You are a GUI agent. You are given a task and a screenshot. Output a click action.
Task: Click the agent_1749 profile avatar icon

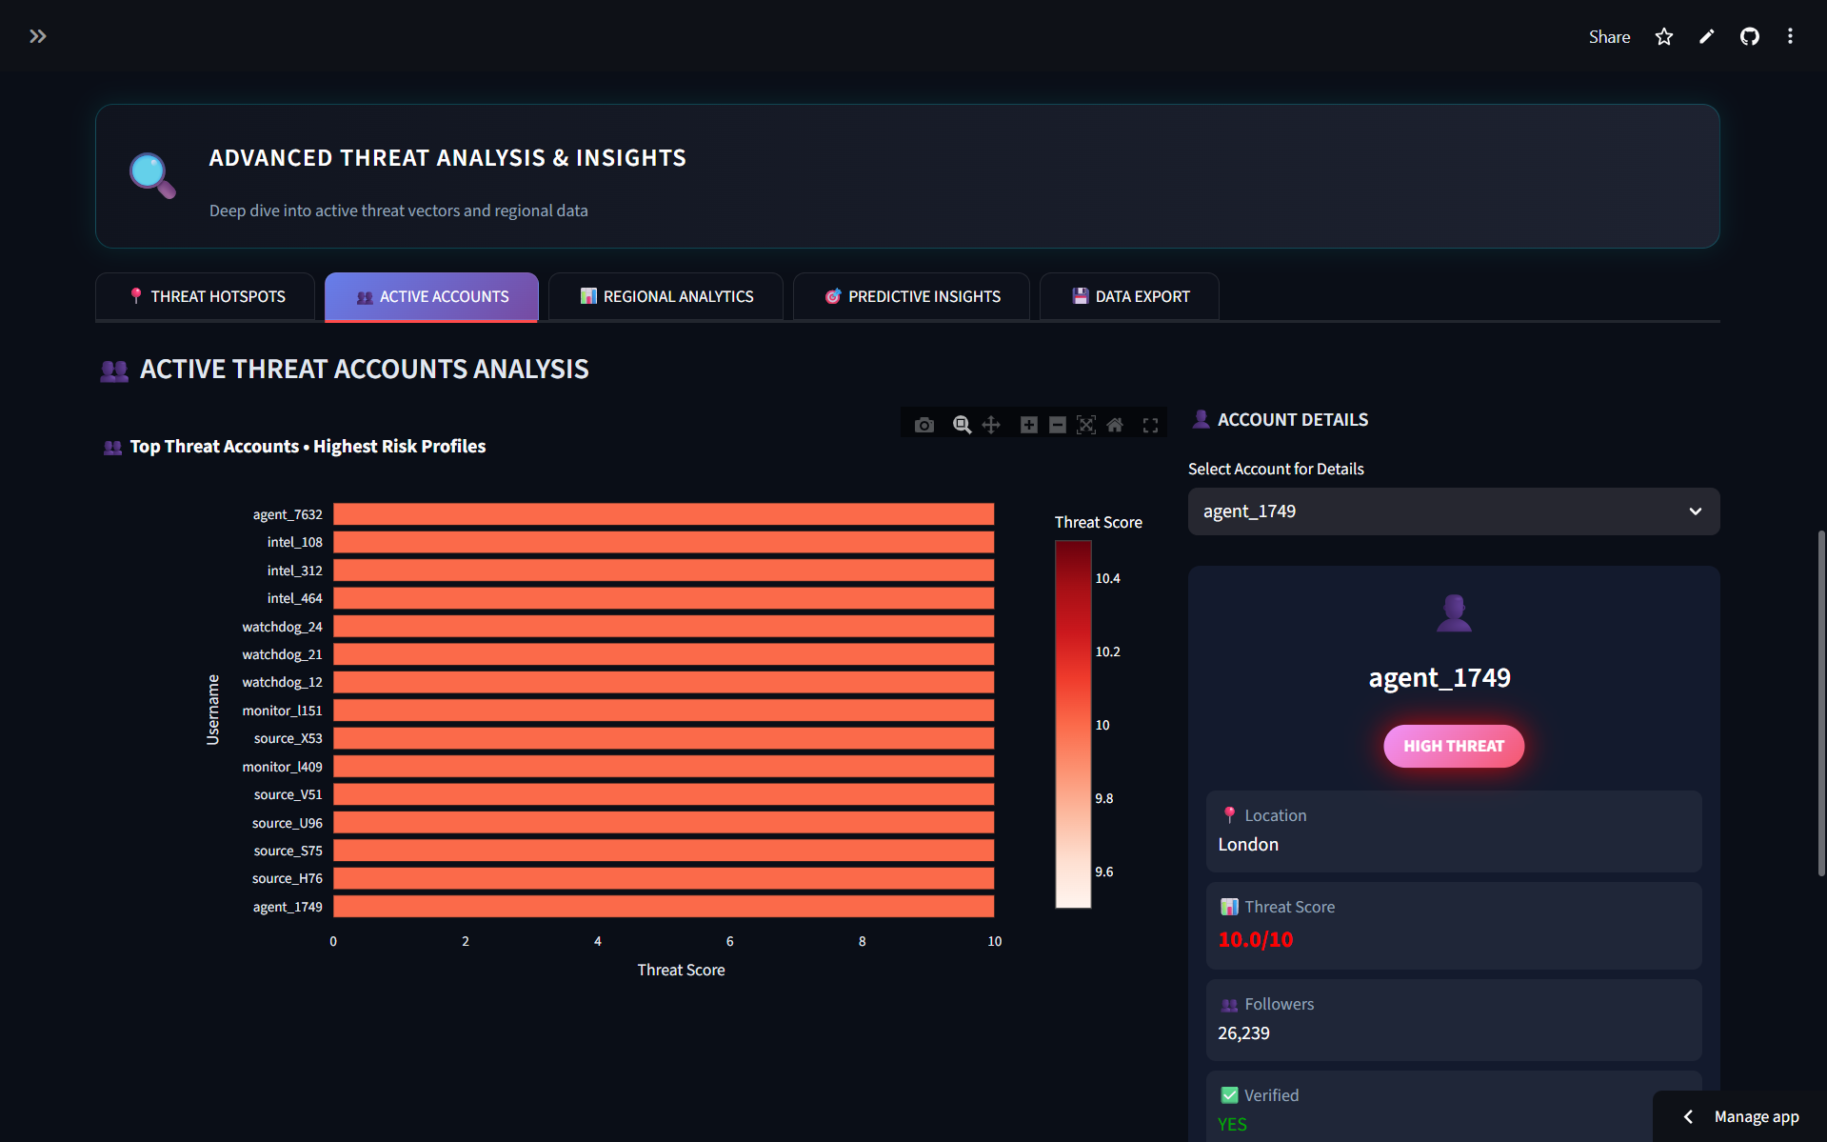click(1454, 612)
